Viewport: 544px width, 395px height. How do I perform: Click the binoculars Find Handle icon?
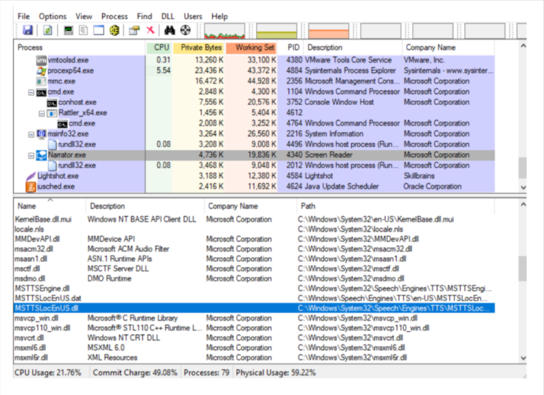click(169, 30)
